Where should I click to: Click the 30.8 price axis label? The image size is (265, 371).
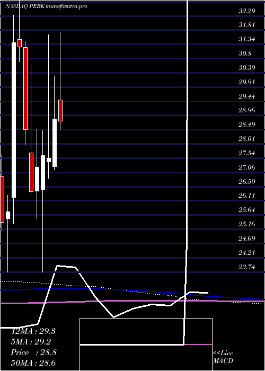[x=245, y=54]
